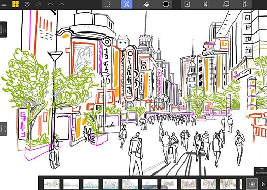Select the highlighted pen drawing tool

click(127, 4)
